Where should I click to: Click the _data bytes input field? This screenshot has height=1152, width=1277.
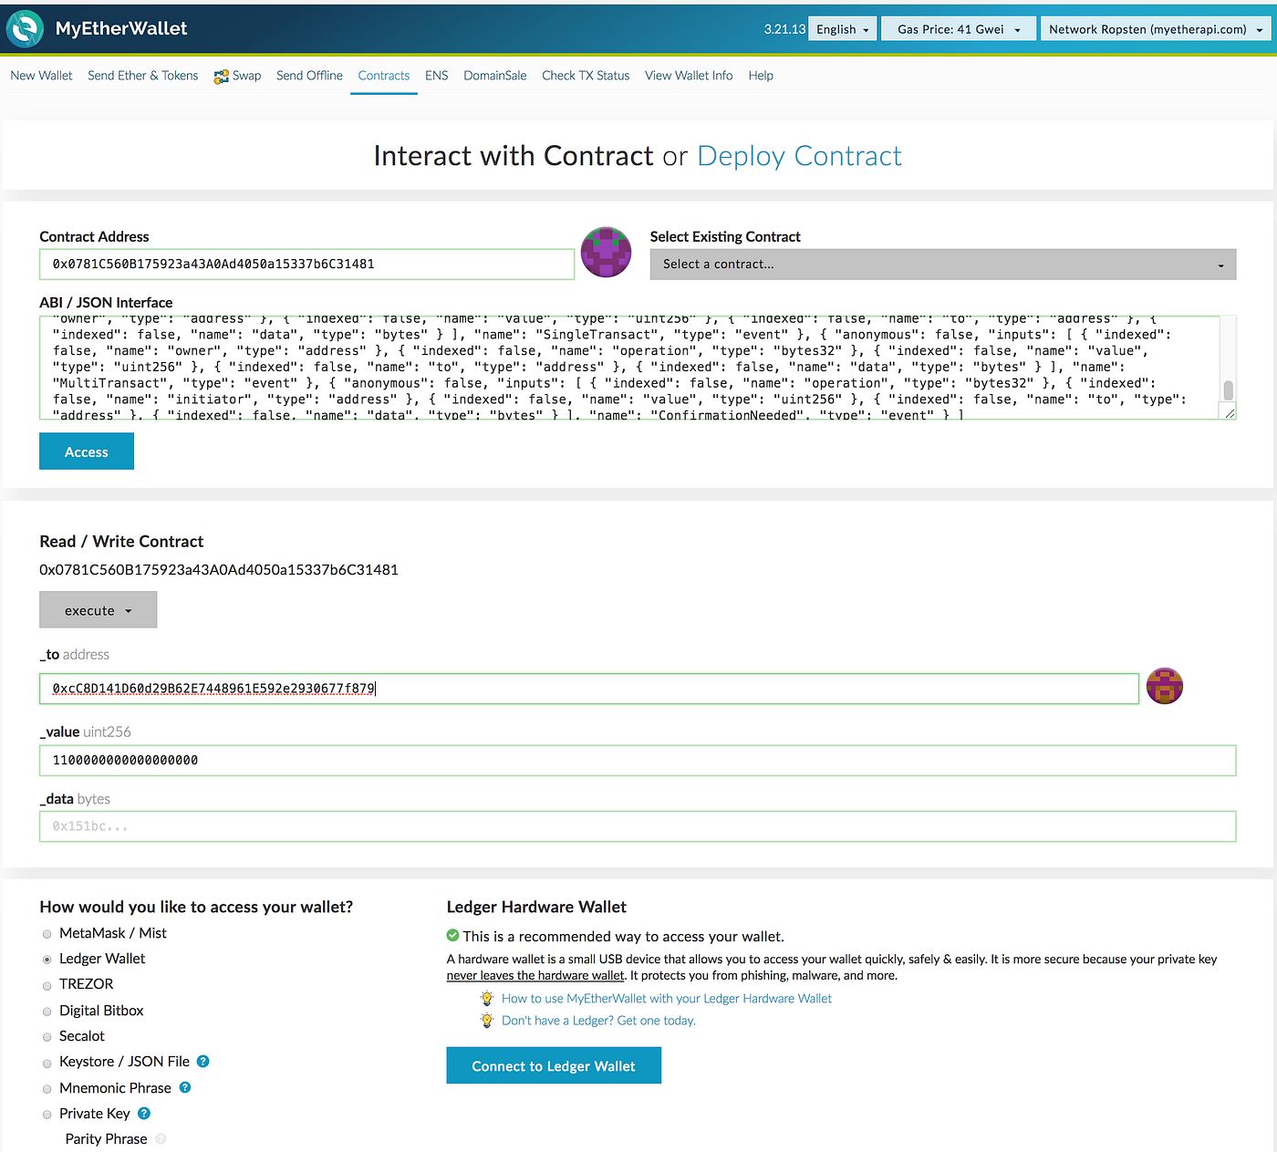[x=638, y=826]
